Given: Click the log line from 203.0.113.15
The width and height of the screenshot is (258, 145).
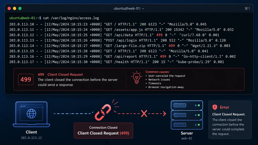Looking at the screenshot, I should tap(109, 51).
